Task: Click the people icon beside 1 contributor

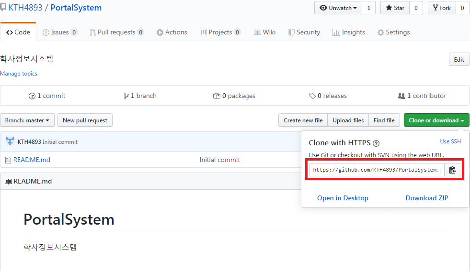Action: [x=401, y=96]
